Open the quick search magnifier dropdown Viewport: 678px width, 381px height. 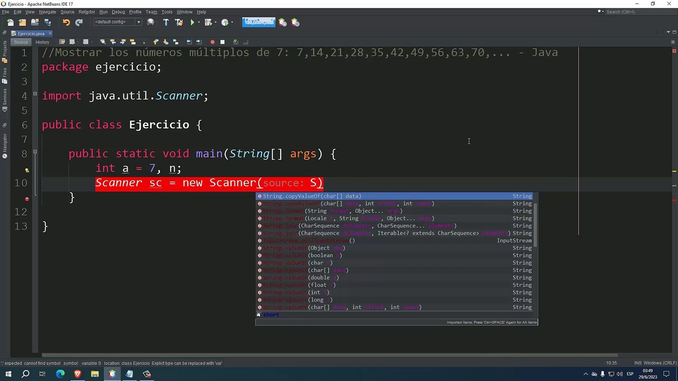coord(601,11)
